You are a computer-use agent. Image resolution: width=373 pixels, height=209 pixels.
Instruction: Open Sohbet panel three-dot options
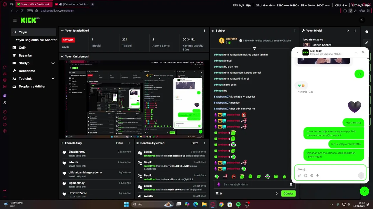coord(295,30)
